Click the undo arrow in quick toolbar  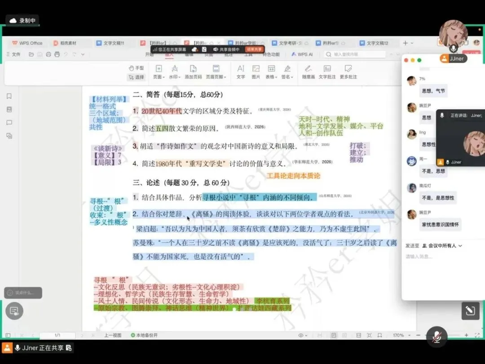click(x=66, y=54)
